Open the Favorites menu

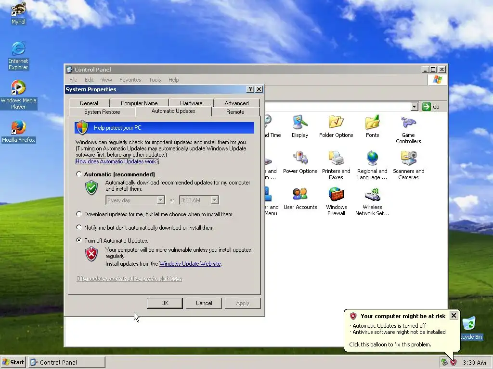click(130, 80)
